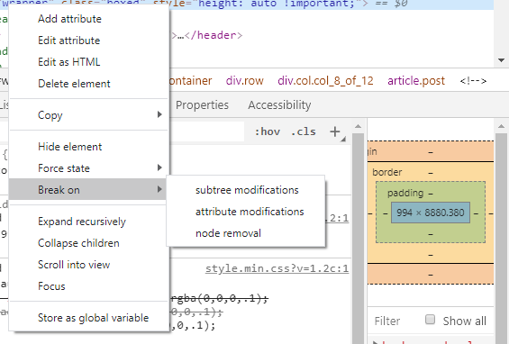
Task: Expand arrow next to Force state
Action: coord(159,167)
